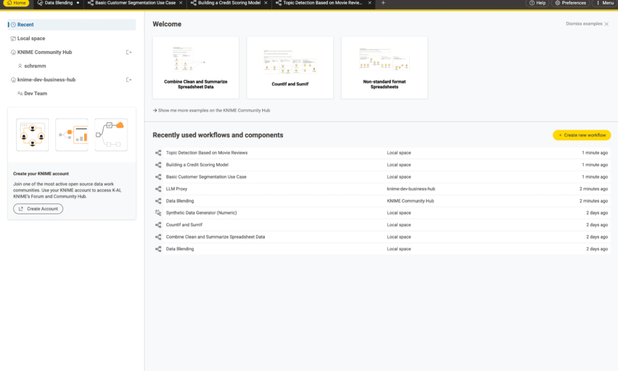Click the plus icon to add new tab
The height and width of the screenshot is (371, 618).
[383, 3]
